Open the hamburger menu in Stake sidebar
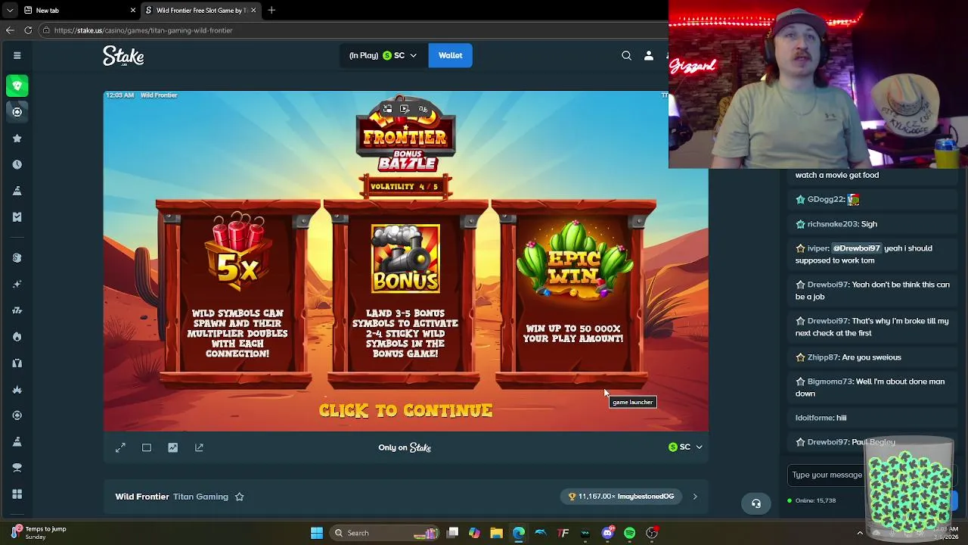968x545 pixels. point(17,55)
